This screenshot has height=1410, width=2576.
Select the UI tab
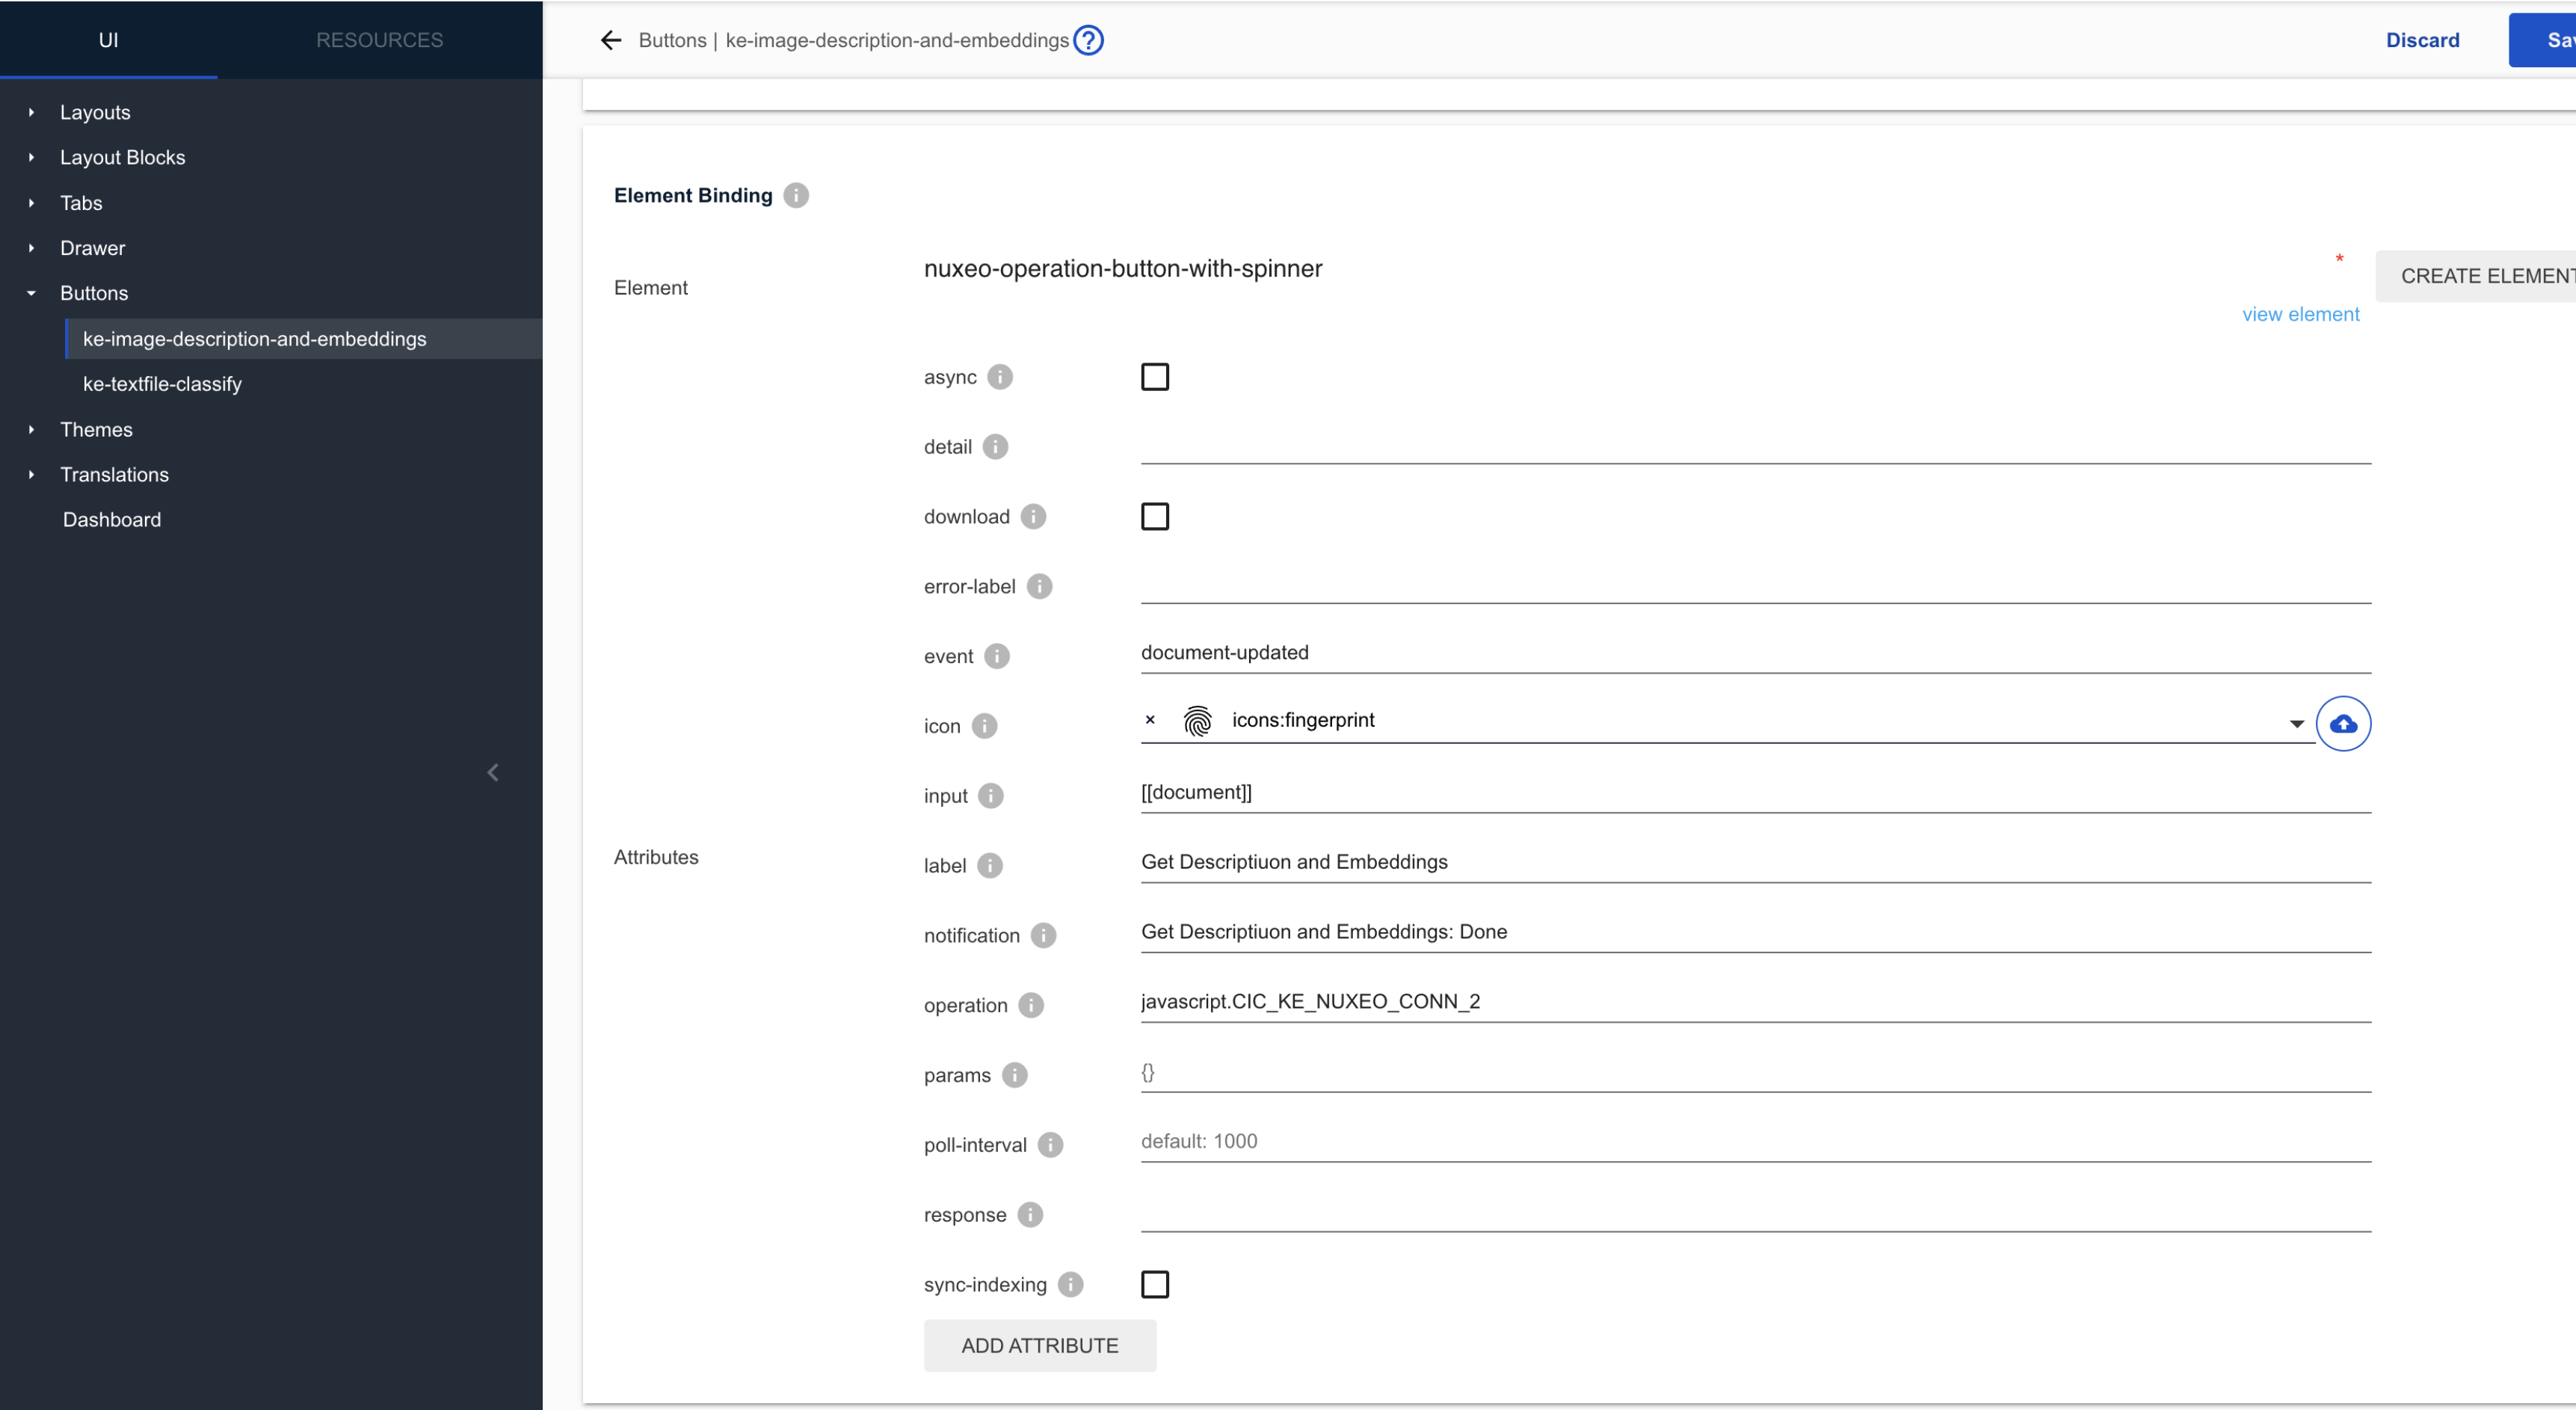[x=109, y=40]
